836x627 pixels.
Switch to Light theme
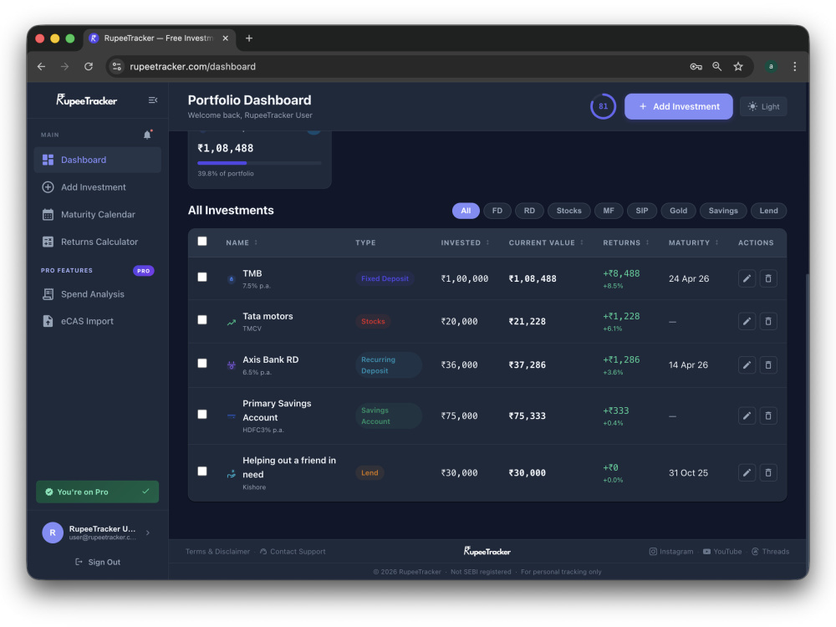coord(763,107)
